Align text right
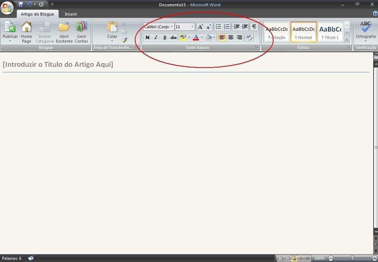The width and height of the screenshot is (378, 262). coord(239,37)
